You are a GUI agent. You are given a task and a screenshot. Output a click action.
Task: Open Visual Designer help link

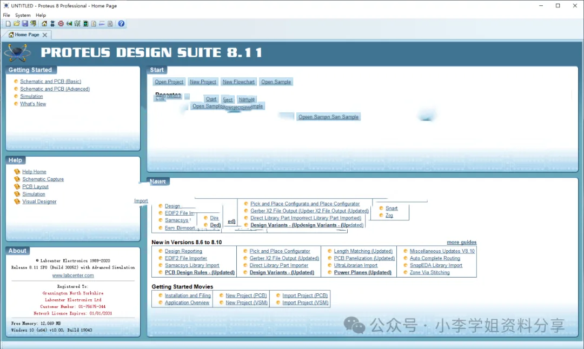pyautogui.click(x=39, y=202)
